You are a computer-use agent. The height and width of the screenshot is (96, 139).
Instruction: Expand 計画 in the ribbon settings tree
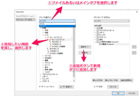[x=95, y=28]
